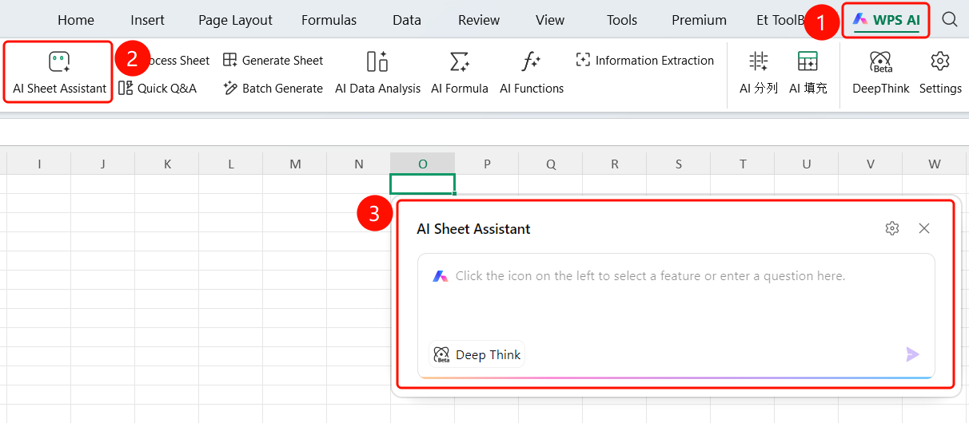
Task: Click the WPS AI logo in the input box
Action: point(440,276)
